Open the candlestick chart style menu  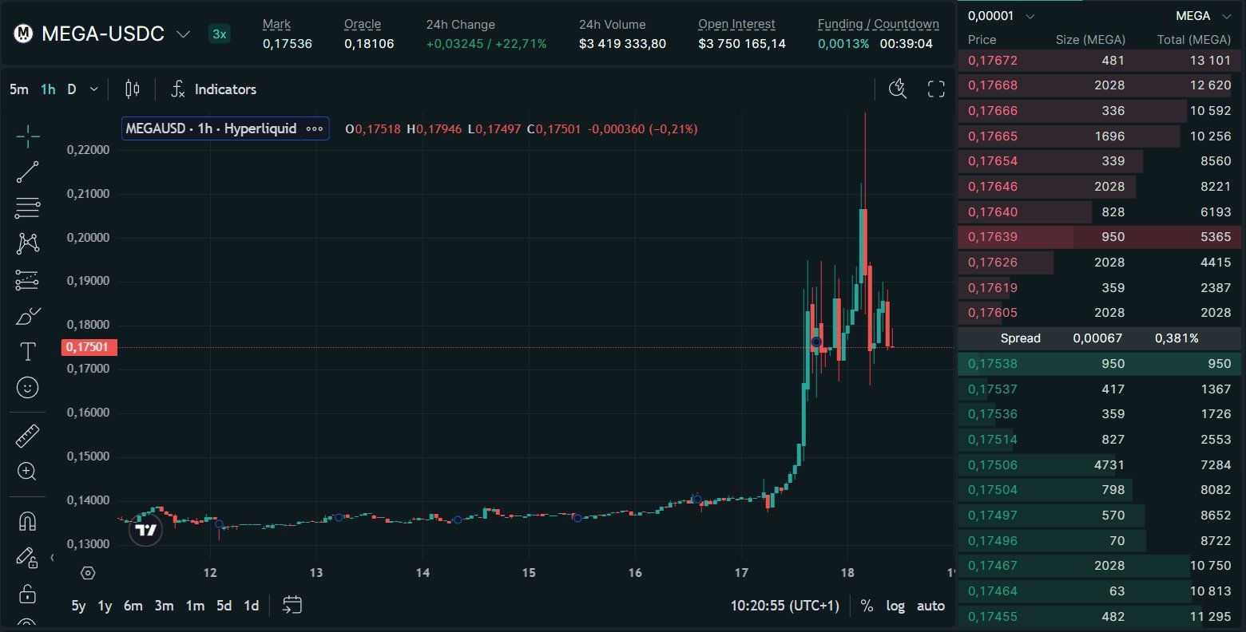tap(133, 89)
